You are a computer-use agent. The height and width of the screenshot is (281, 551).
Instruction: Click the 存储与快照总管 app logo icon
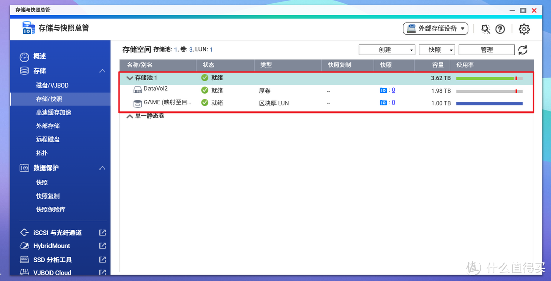29,27
